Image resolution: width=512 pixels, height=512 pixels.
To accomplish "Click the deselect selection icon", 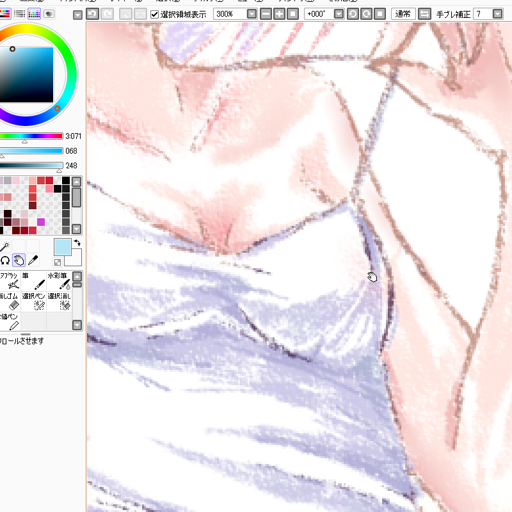I will (x=125, y=14).
